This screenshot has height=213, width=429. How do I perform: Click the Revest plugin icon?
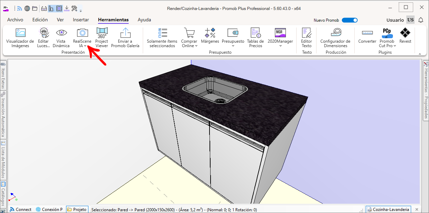pos(405,33)
